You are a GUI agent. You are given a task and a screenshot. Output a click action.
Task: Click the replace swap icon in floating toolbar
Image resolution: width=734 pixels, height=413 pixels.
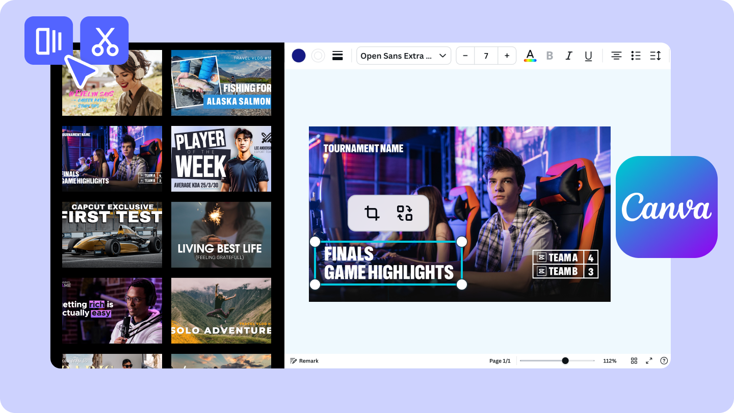(405, 213)
